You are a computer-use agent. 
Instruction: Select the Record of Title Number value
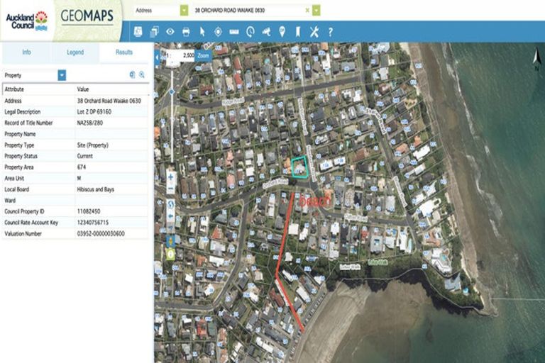[90, 123]
